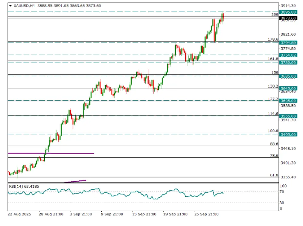Click the 3730.00 price level label
This screenshot has height=226, width=303.
[288, 63]
